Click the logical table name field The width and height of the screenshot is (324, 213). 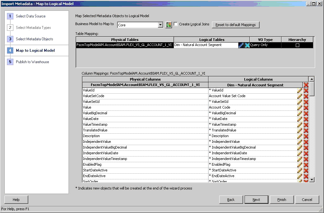(206, 45)
